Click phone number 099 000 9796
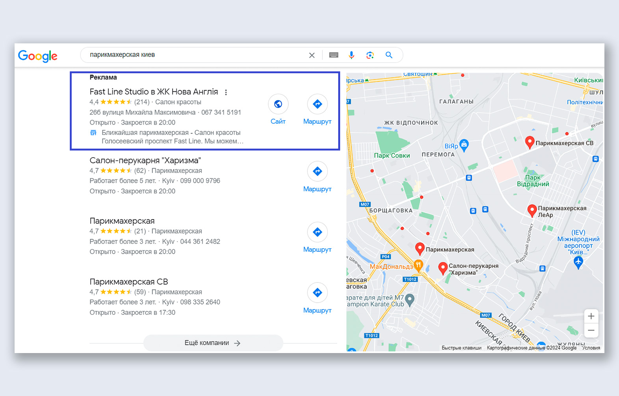Screen dimensions: 619x396 [200, 181]
